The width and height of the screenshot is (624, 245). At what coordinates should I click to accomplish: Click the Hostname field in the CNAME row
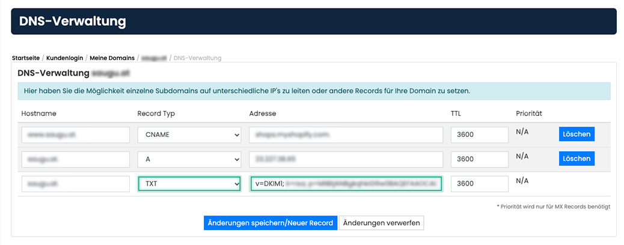(x=76, y=135)
